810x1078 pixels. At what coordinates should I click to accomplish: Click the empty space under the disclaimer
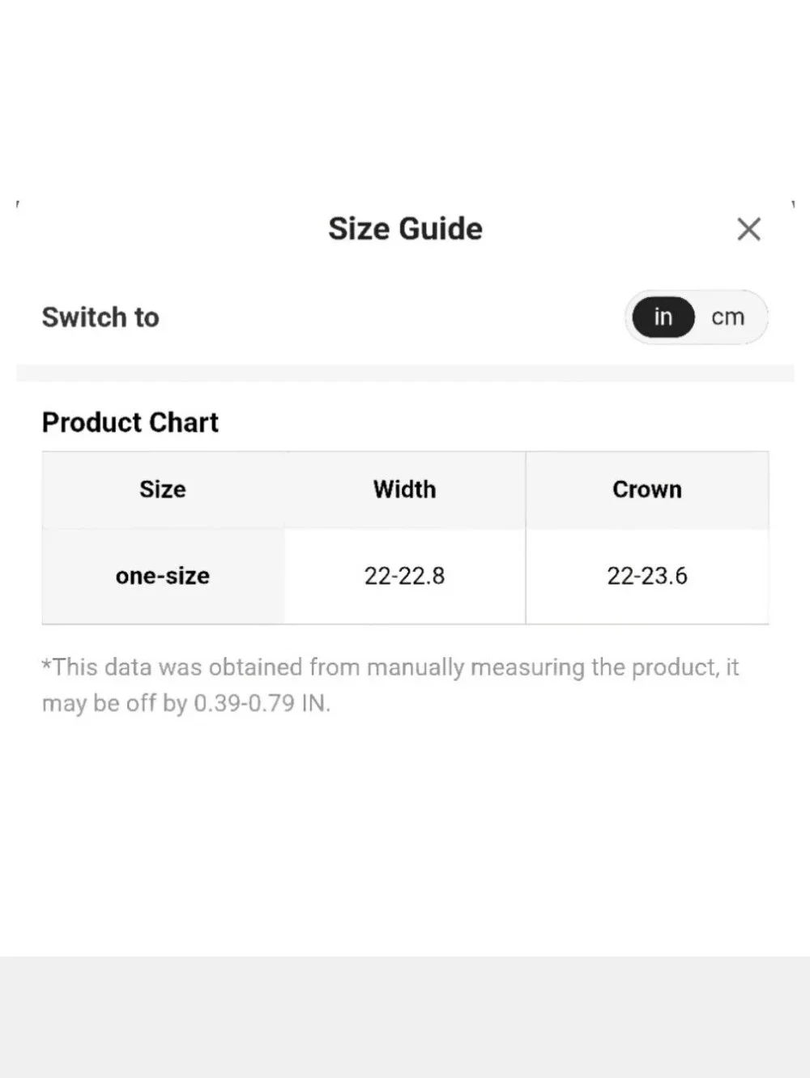(x=405, y=834)
